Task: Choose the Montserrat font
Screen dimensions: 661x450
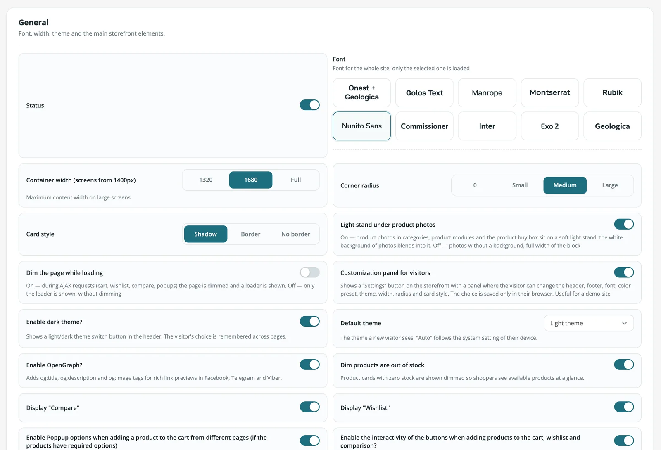Action: pyautogui.click(x=550, y=92)
